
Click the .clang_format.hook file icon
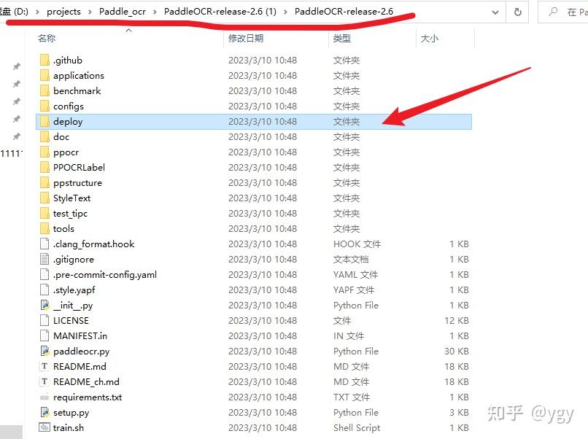pos(45,244)
